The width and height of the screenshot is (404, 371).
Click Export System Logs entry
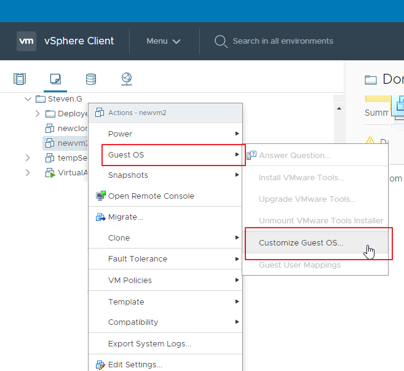pos(149,344)
